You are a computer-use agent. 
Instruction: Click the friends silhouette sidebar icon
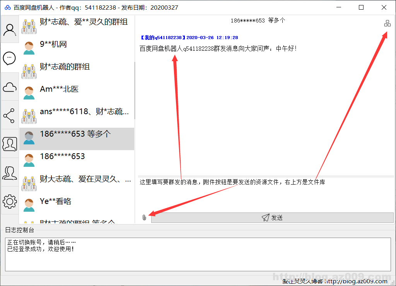click(x=10, y=173)
